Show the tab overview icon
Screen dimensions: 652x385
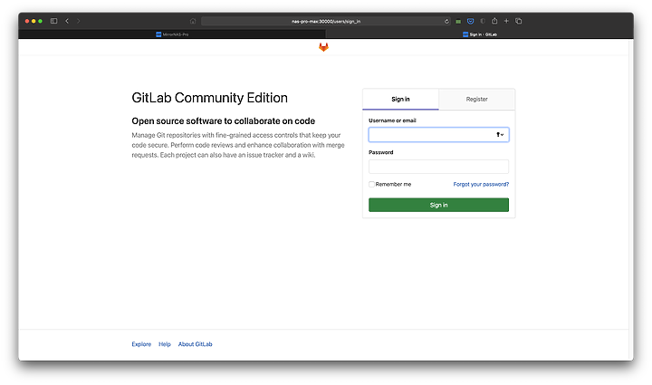pyautogui.click(x=519, y=21)
